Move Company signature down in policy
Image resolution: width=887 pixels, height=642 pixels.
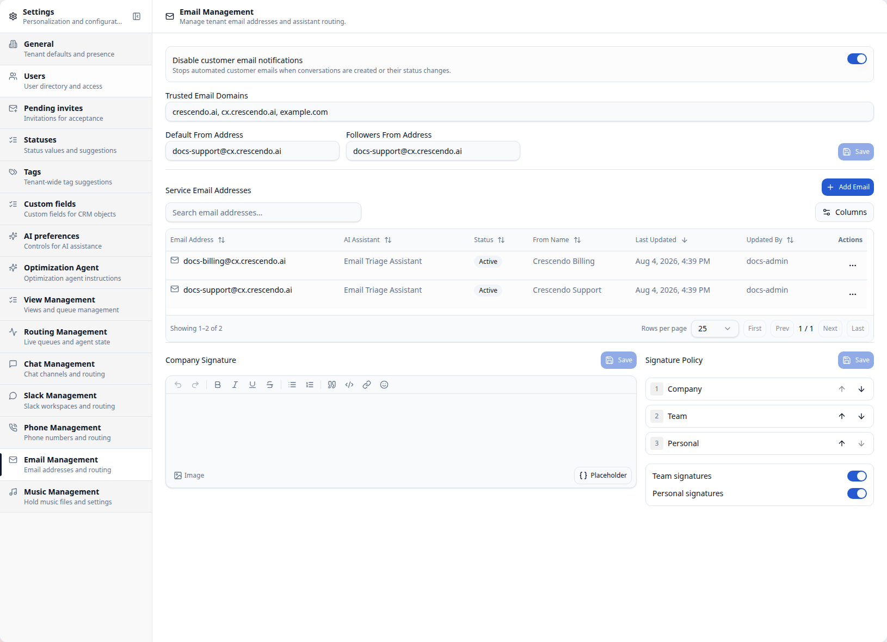pyautogui.click(x=861, y=389)
